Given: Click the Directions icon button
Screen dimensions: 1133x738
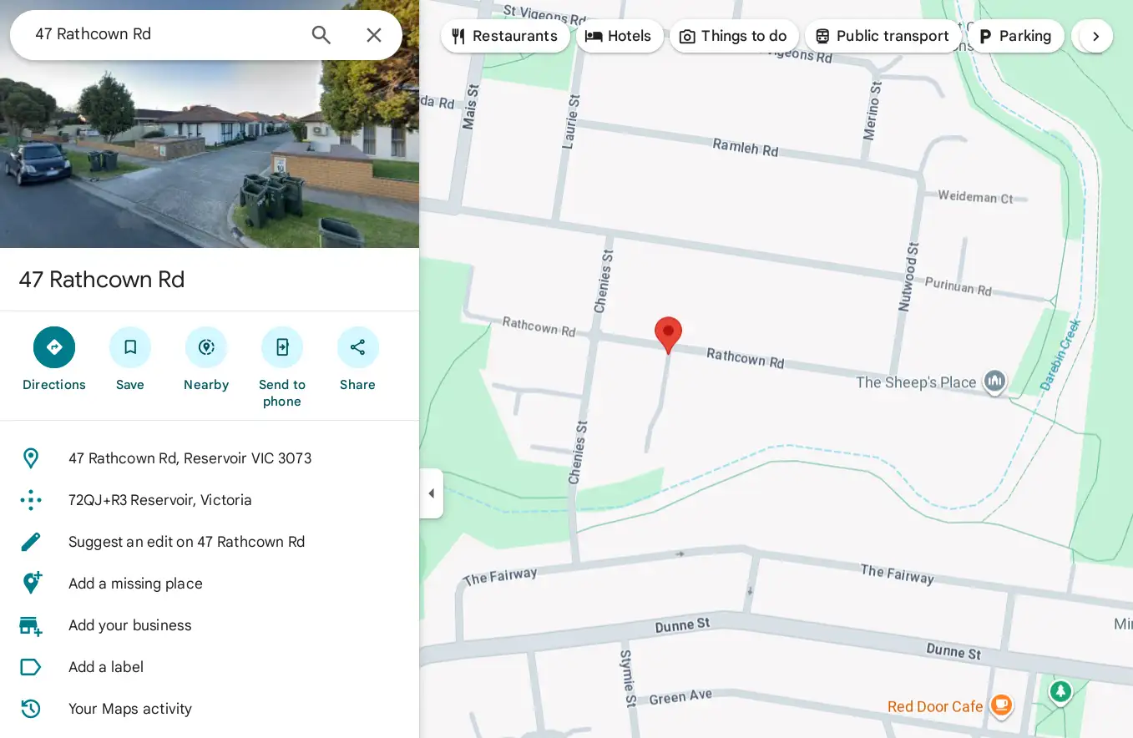Looking at the screenshot, I should pos(54,347).
